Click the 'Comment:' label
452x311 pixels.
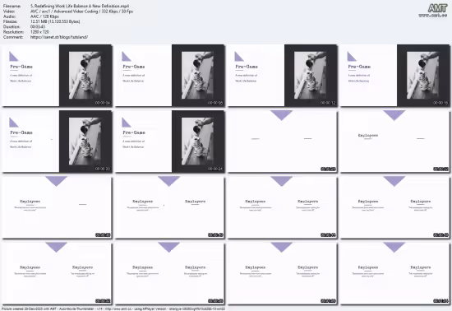13,37
